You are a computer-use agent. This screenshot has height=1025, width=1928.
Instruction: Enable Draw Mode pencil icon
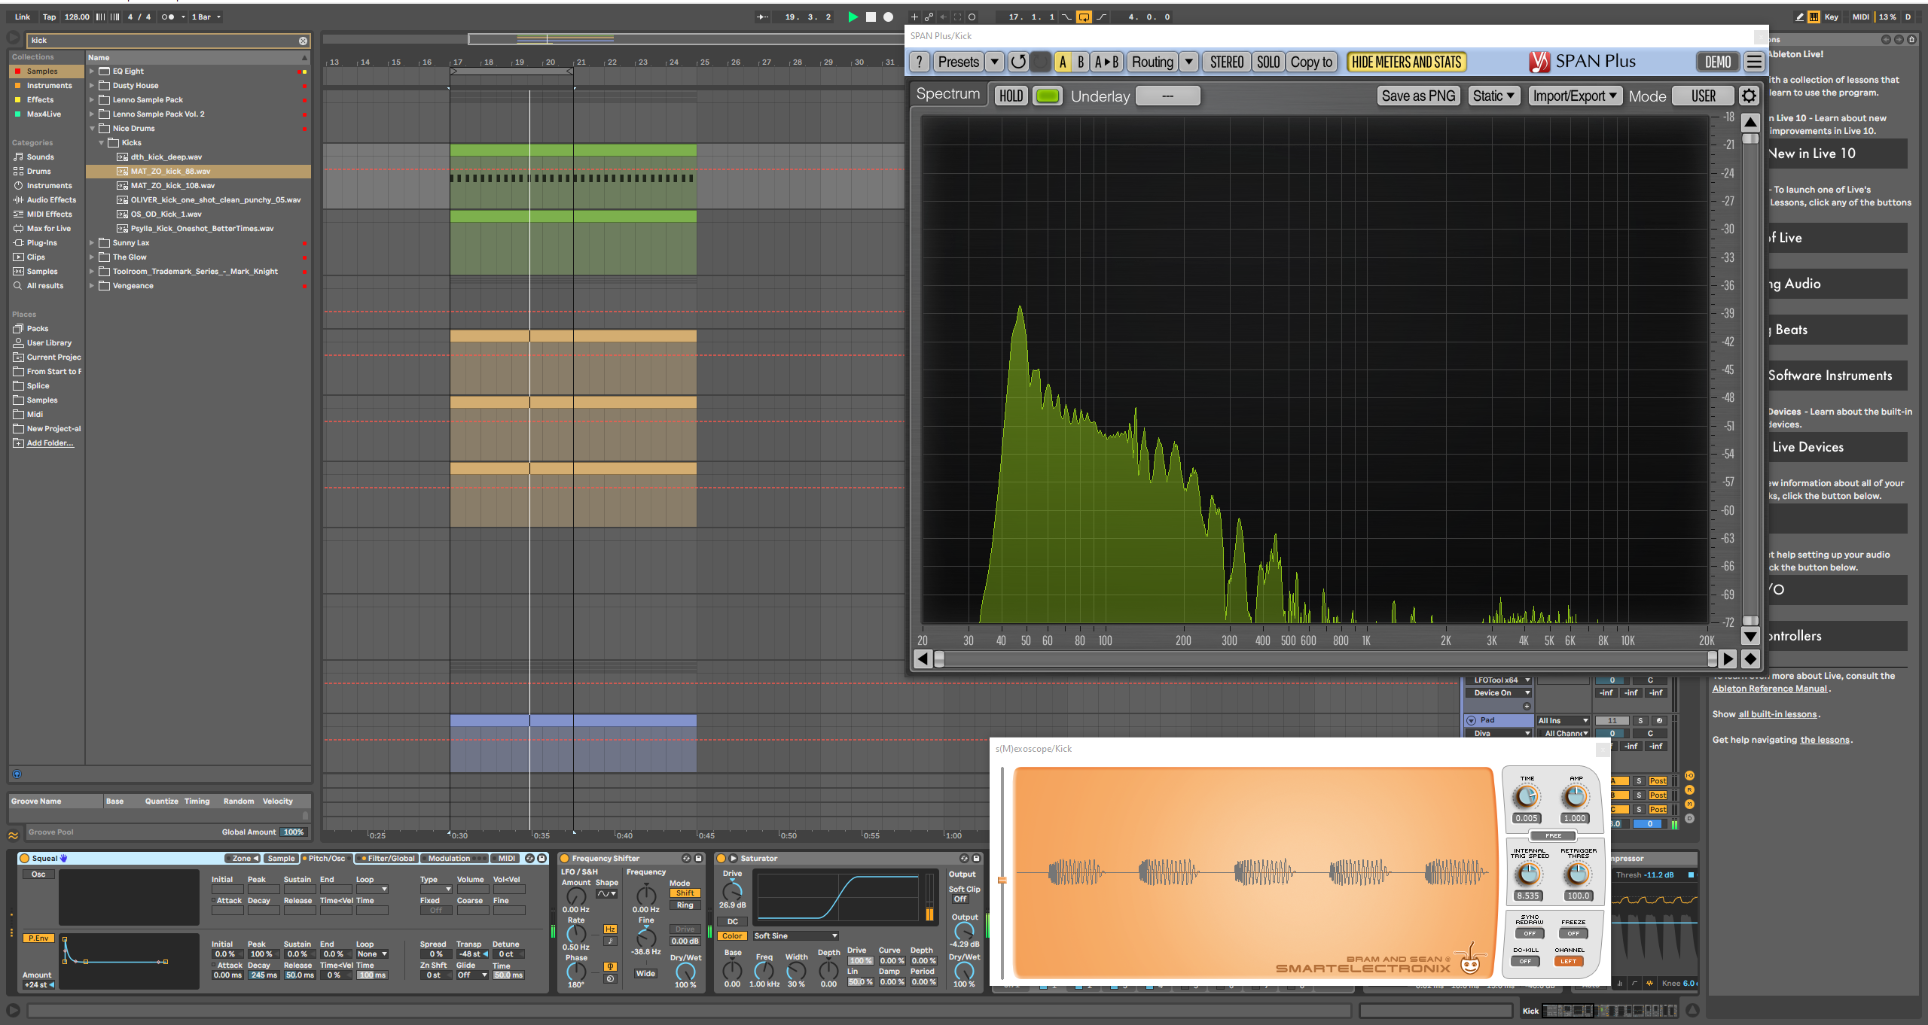click(x=1799, y=17)
